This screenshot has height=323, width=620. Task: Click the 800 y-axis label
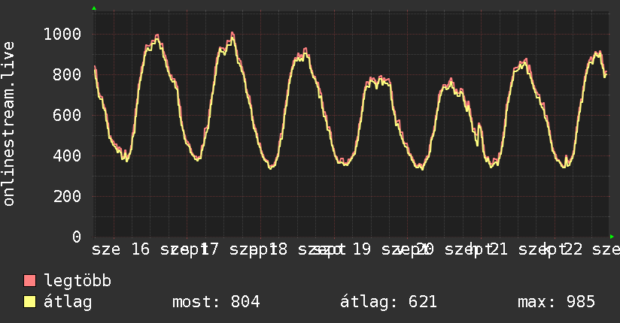(67, 74)
